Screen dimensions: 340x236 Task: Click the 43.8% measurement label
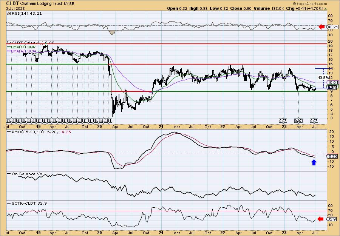pos(323,77)
